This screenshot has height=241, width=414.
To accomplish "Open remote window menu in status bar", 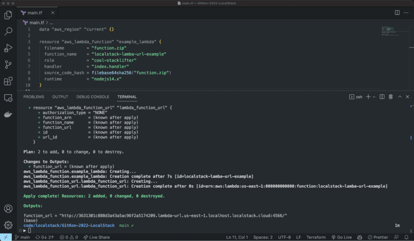I will pyautogui.click(x=6, y=237).
